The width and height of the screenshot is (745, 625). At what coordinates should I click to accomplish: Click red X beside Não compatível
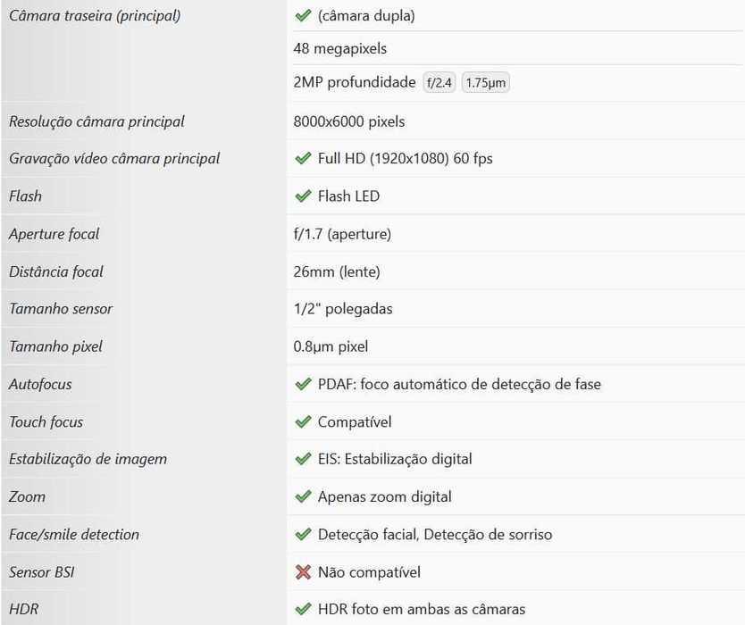pyautogui.click(x=303, y=572)
